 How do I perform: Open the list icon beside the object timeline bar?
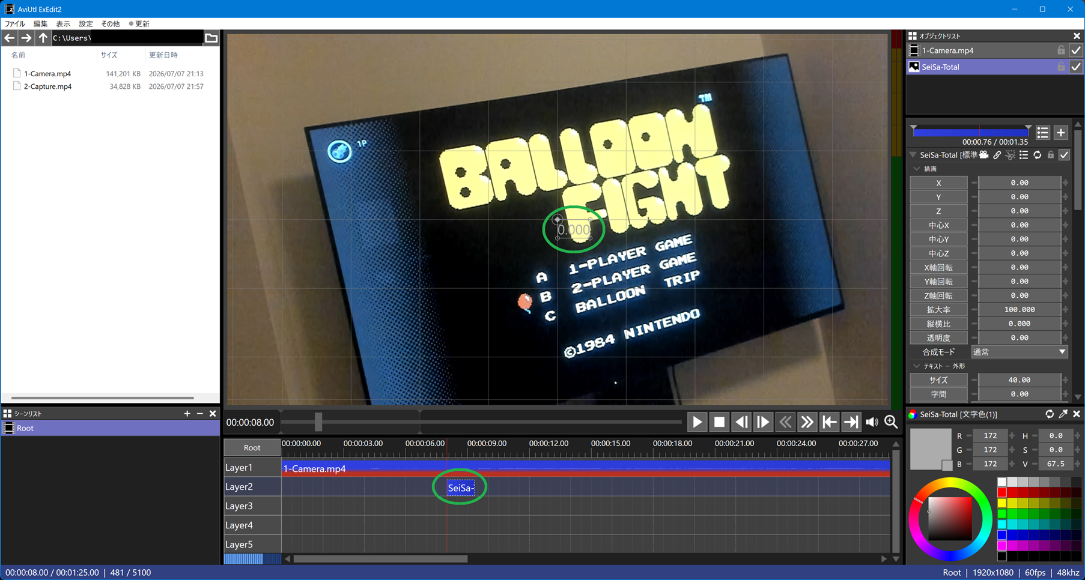[1043, 133]
